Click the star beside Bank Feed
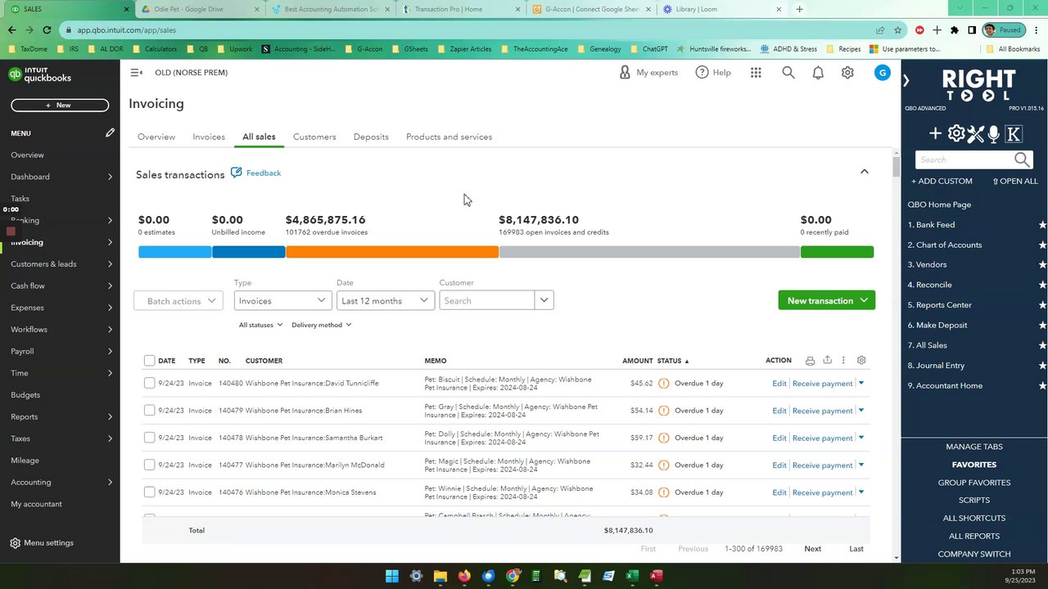 click(x=1042, y=225)
